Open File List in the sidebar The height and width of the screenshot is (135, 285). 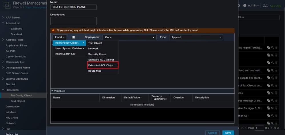(10, 84)
